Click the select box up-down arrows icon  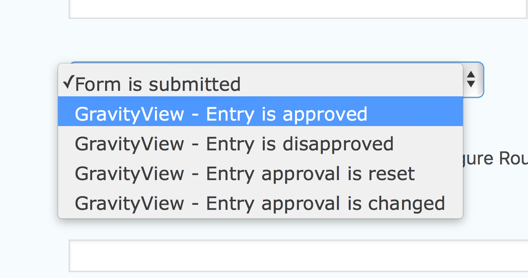click(x=471, y=79)
